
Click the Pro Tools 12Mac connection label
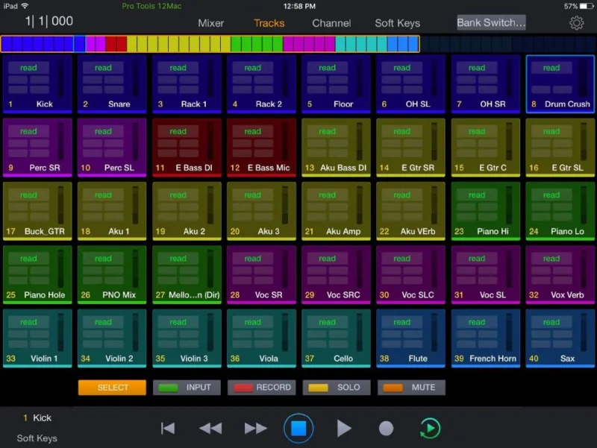(x=151, y=6)
